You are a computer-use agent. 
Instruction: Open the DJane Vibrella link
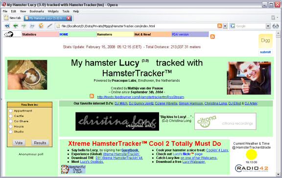166,104
